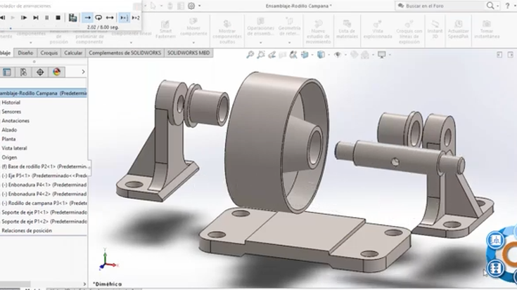The width and height of the screenshot is (517, 290).
Task: Jump to the end of animation
Action: (x=36, y=18)
